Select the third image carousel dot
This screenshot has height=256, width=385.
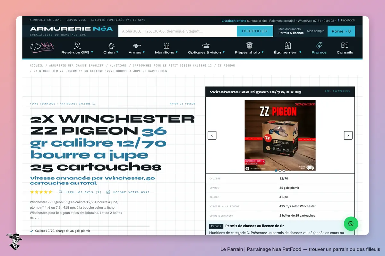coord(284,171)
